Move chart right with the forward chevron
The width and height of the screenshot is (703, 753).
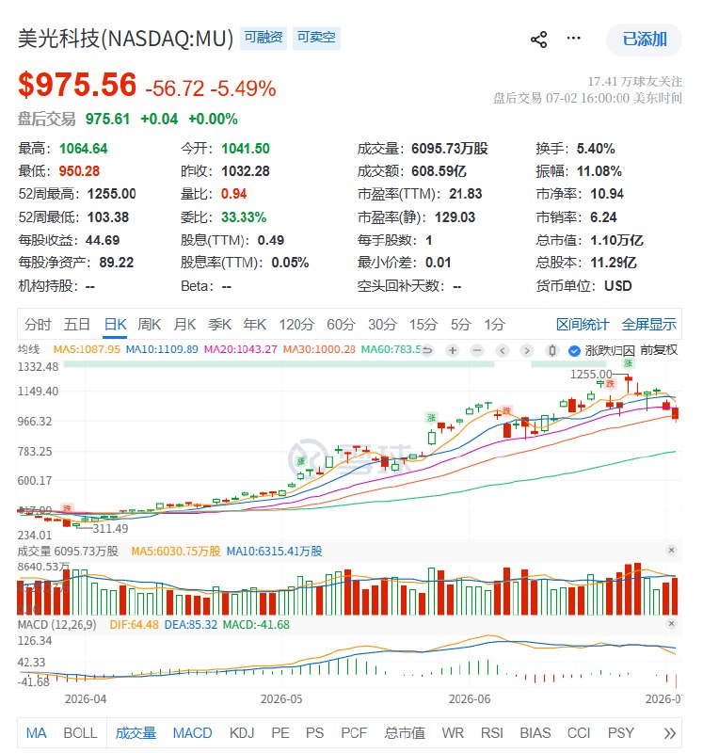pos(527,350)
